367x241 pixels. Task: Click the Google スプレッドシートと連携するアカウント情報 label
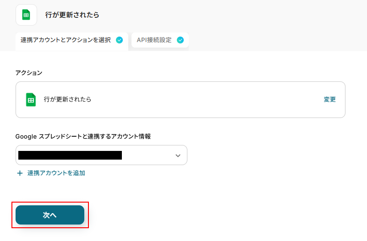pos(83,136)
